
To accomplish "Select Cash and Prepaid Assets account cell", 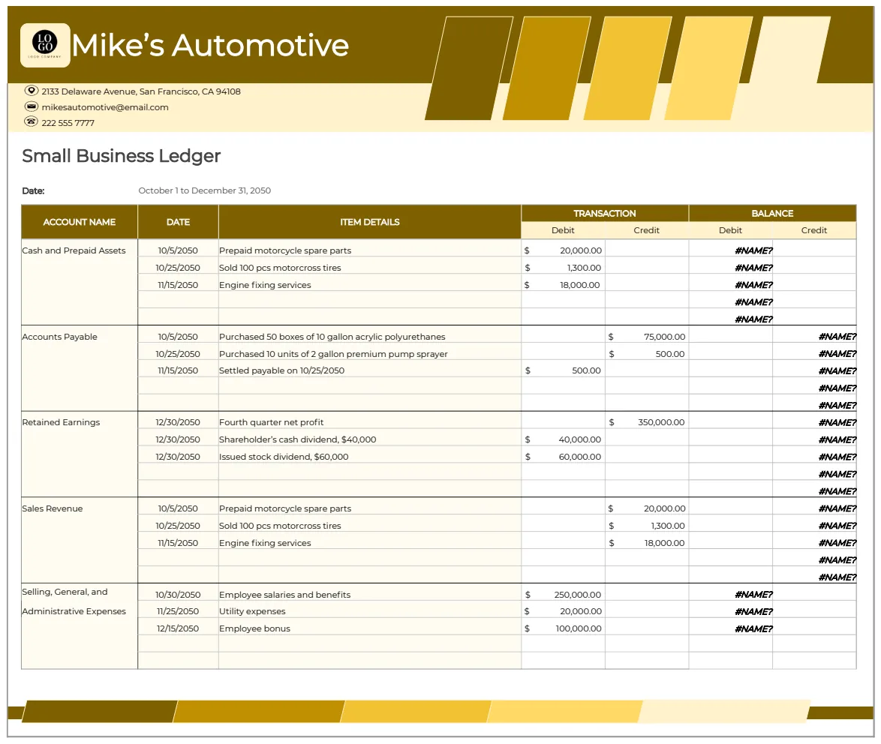I will (80, 283).
